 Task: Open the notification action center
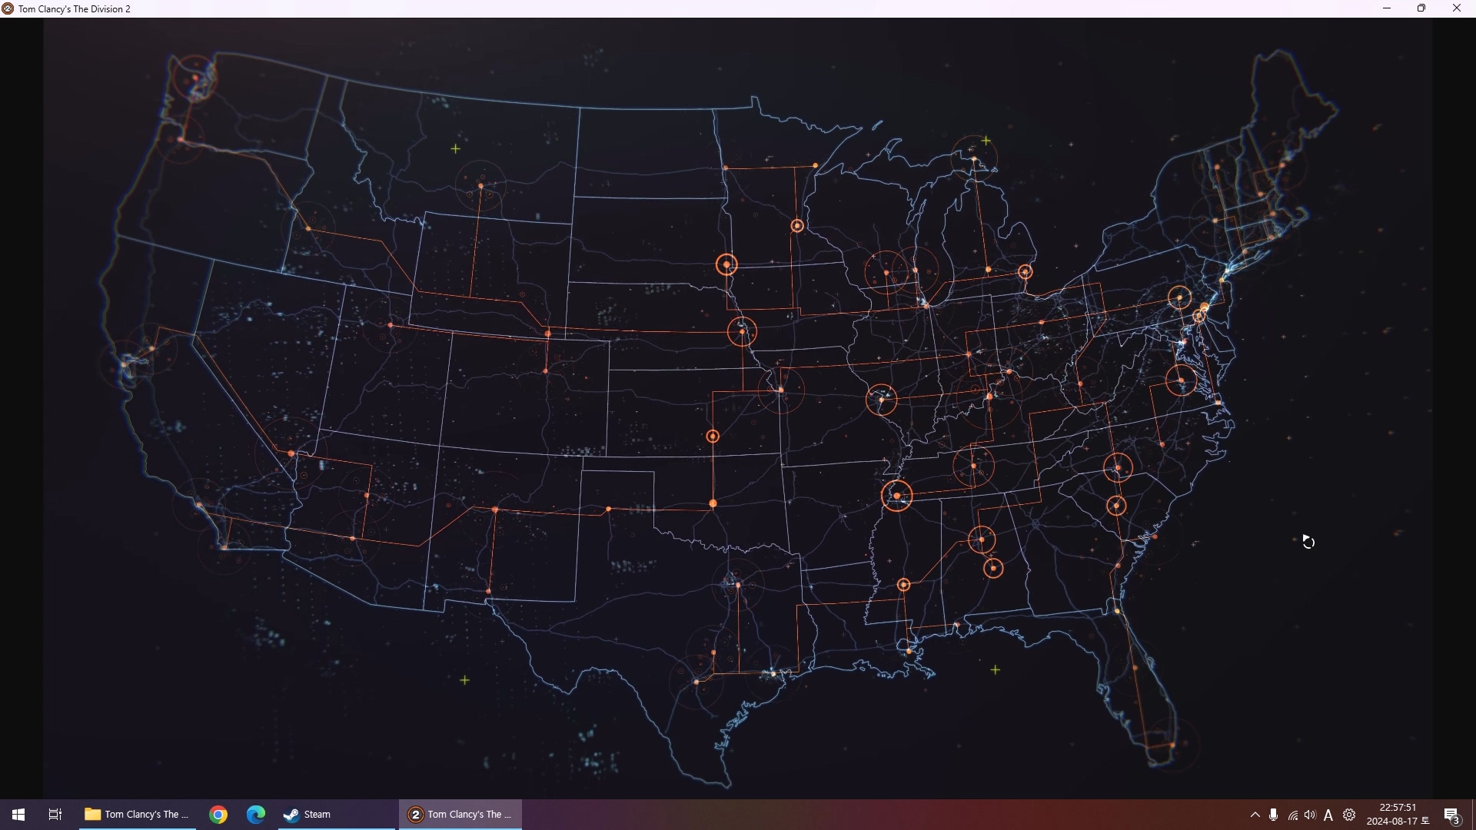[x=1452, y=815]
